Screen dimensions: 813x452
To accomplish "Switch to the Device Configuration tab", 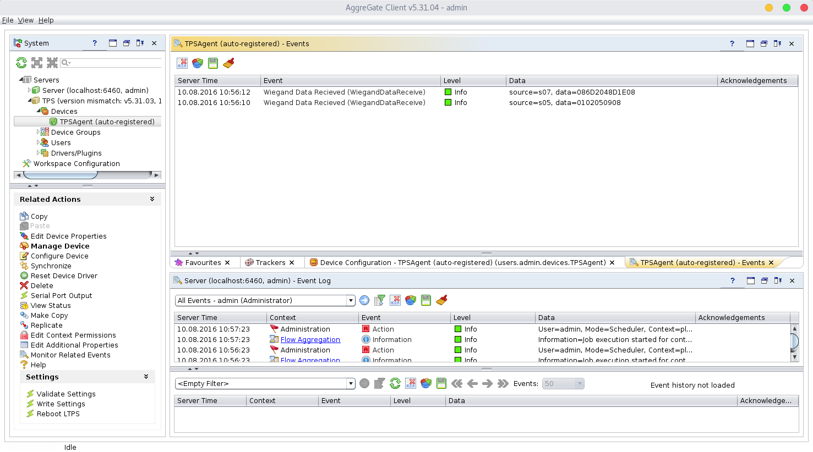I will pos(462,263).
